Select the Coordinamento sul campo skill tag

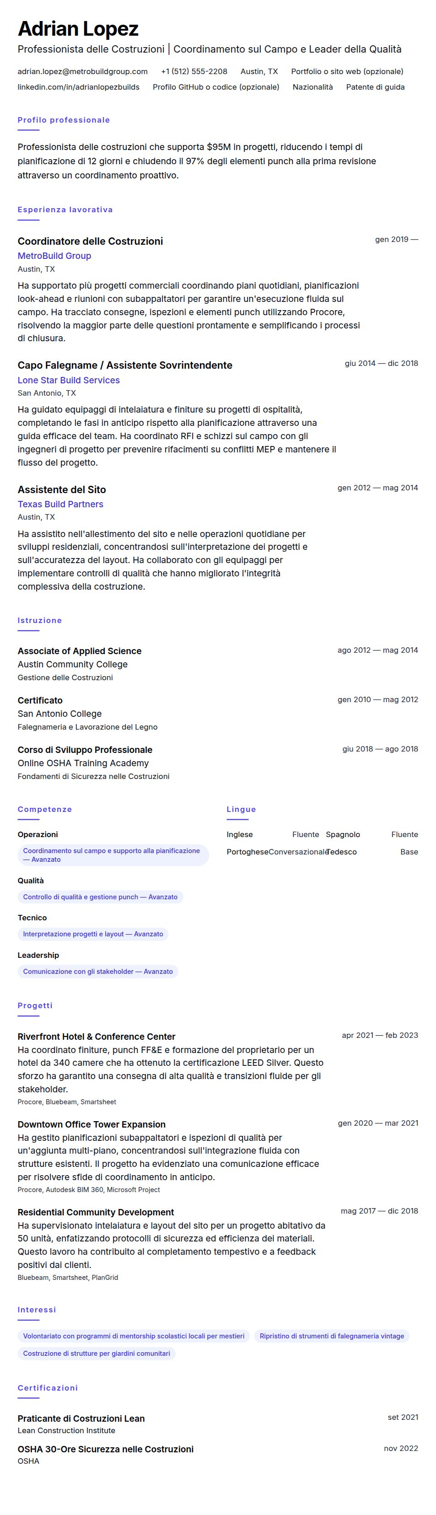pyautogui.click(x=113, y=855)
